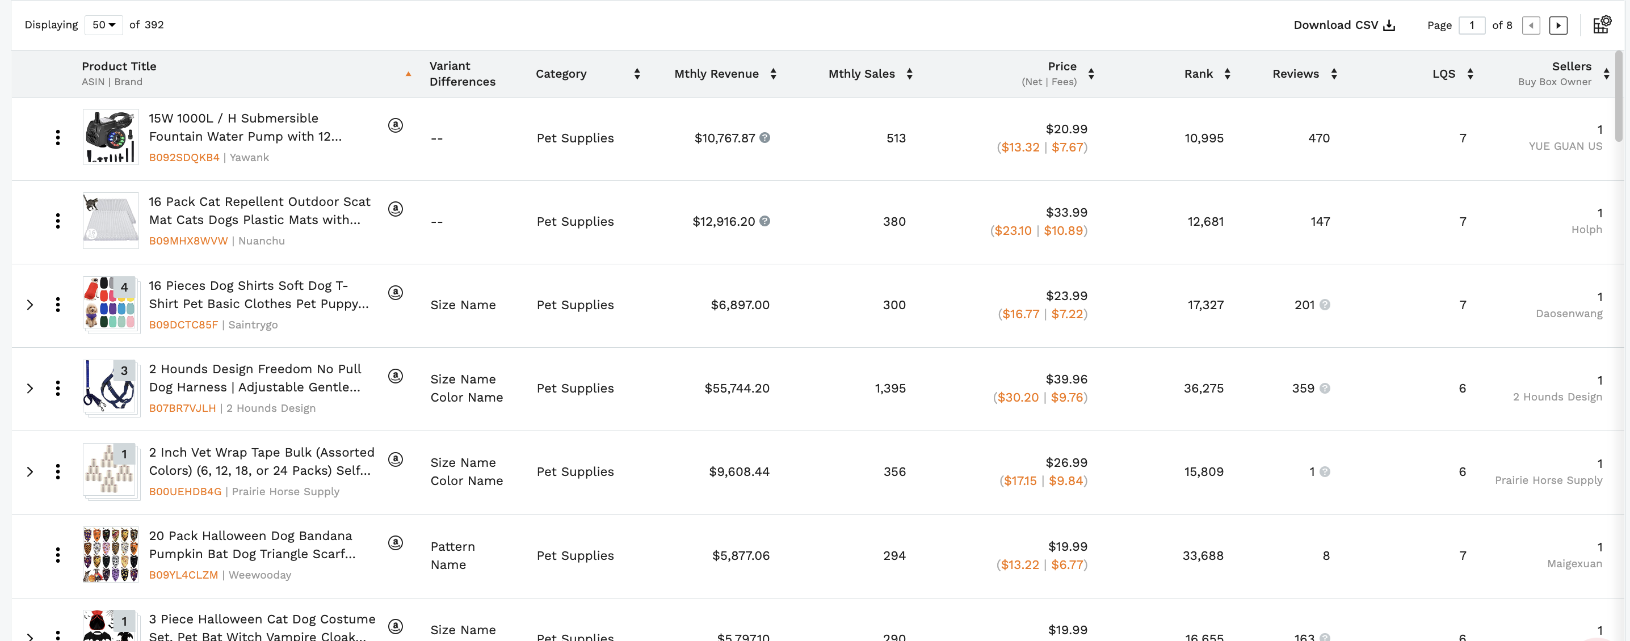Sort by Mthly Sales column

[909, 74]
